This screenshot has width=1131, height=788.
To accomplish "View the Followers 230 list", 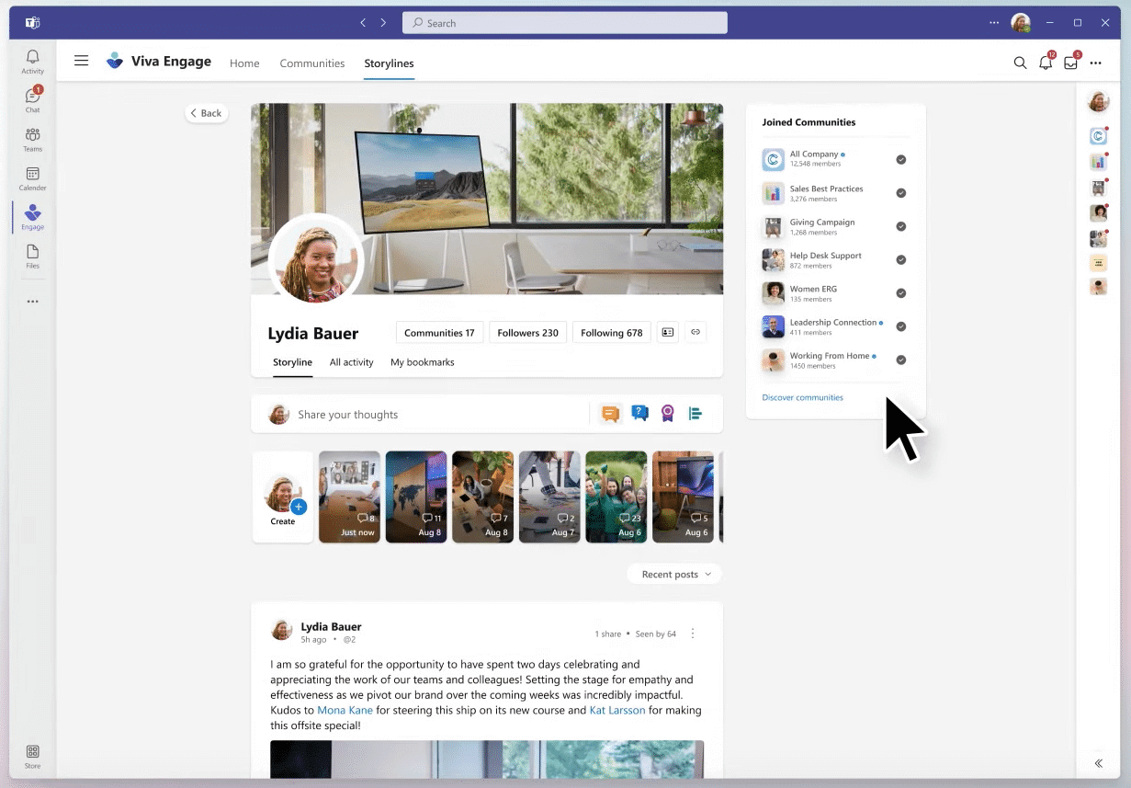I will pyautogui.click(x=527, y=333).
